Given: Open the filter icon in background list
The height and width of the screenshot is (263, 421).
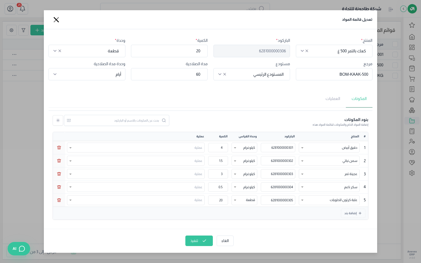Looking at the screenshot, I should click(23, 30).
